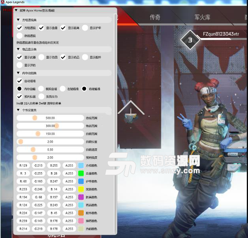248x238 pixels.
Task: Click the B:255 field in 方框颜色 row
Action: [x=54, y=166]
